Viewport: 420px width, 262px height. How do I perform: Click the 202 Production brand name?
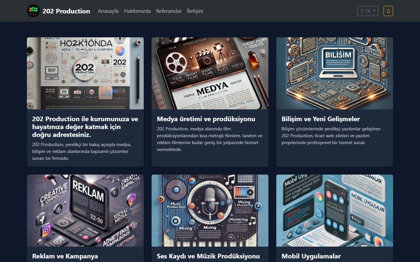click(x=66, y=11)
